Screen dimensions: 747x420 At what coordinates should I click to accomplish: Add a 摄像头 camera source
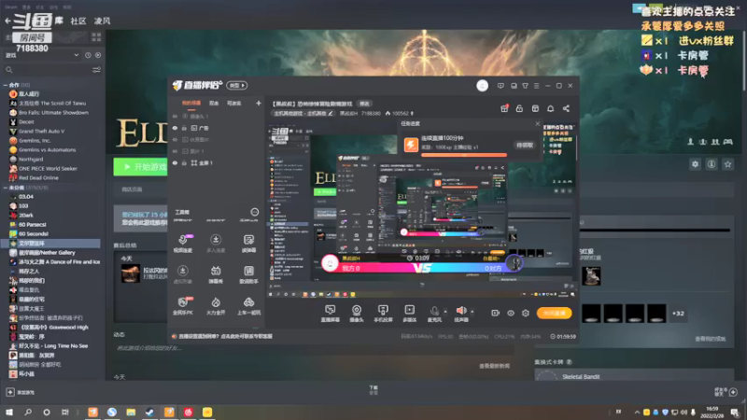357,314
